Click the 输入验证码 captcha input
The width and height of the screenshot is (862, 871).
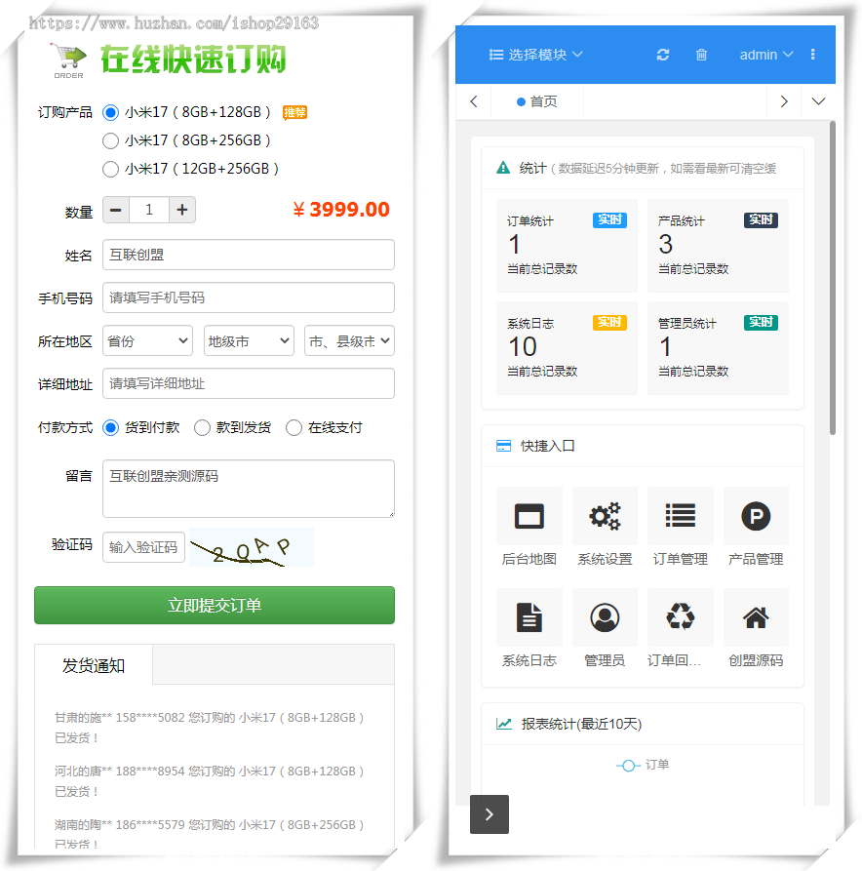[x=144, y=547]
